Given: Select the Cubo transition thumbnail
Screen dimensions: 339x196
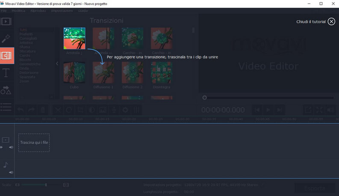Looking at the screenshot, I should 74,72.
